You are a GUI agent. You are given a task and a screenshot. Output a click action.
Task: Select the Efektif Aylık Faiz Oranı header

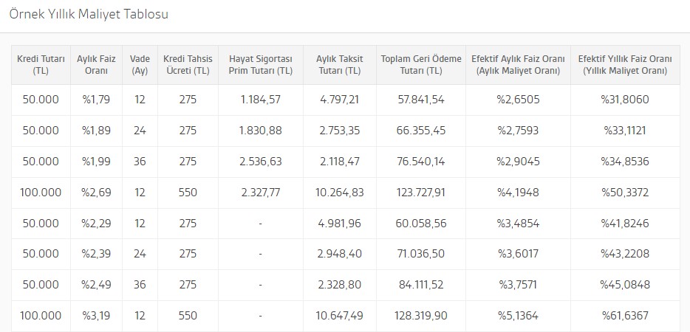(x=518, y=65)
